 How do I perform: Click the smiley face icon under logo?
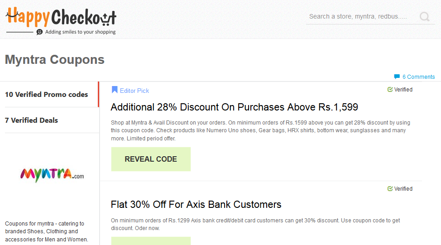39,32
